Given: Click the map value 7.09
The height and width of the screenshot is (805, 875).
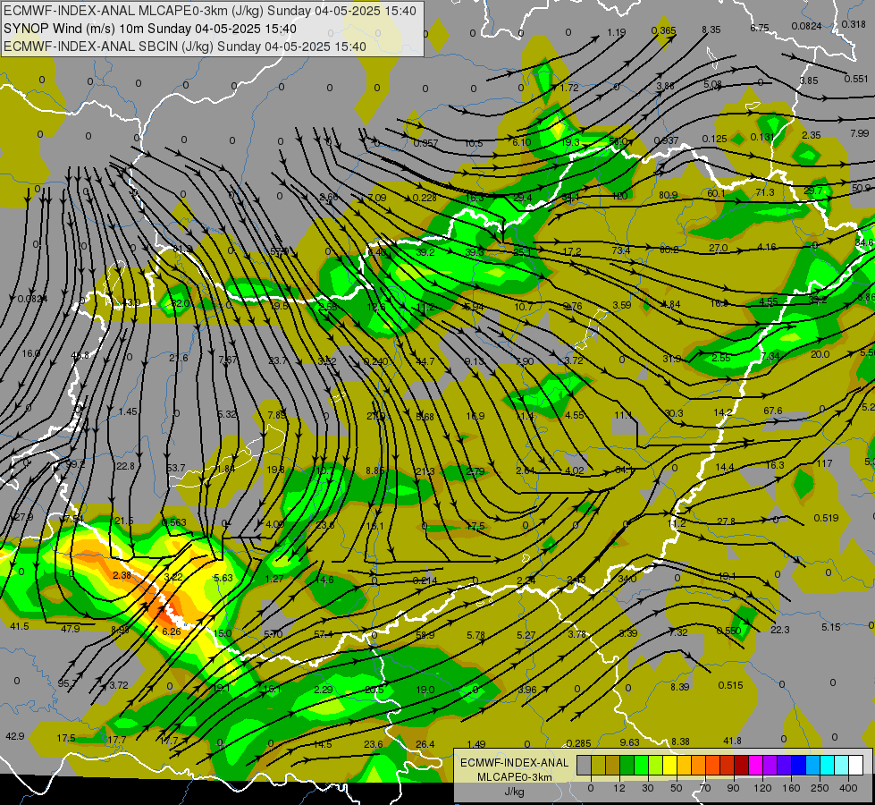Looking at the screenshot, I should [376, 197].
